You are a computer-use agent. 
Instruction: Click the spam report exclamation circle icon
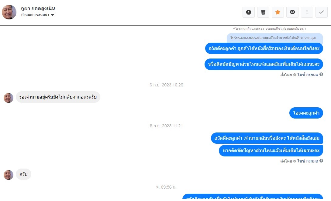pyautogui.click(x=248, y=12)
